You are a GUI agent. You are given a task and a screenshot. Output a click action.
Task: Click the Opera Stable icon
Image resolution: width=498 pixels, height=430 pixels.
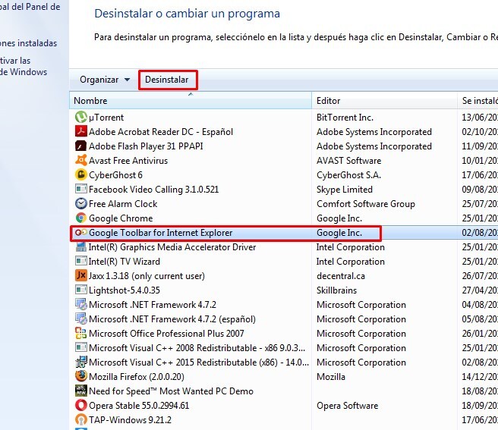[x=81, y=405]
